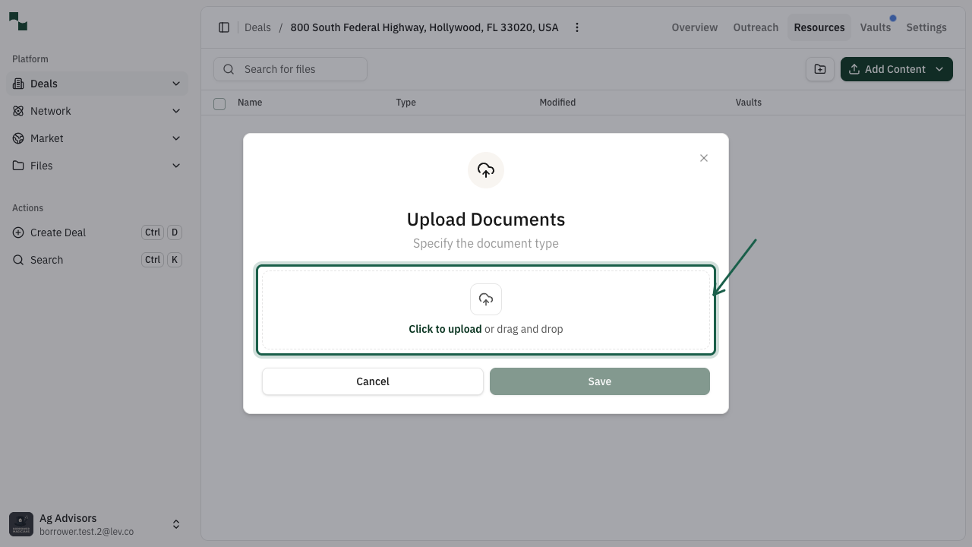Screen dimensions: 972x547
Task: Switch to the Outreach tab
Action: click(x=755, y=27)
